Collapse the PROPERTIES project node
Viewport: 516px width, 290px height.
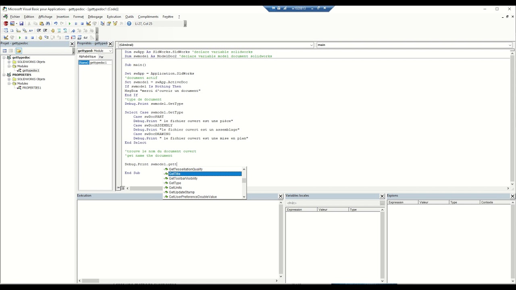[x=4, y=75]
